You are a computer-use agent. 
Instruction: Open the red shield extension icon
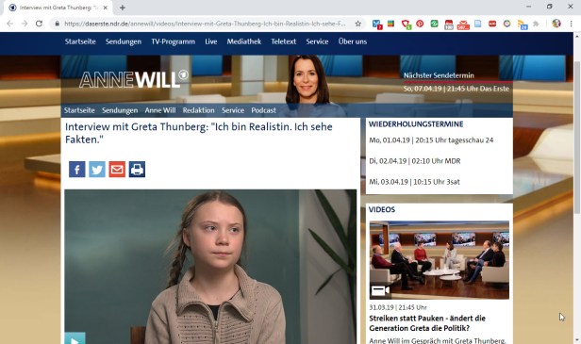tap(407, 25)
